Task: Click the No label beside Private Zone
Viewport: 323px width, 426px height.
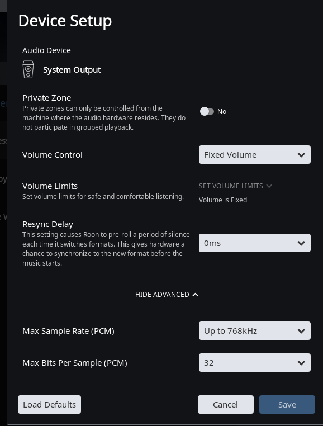Action: pos(222,112)
